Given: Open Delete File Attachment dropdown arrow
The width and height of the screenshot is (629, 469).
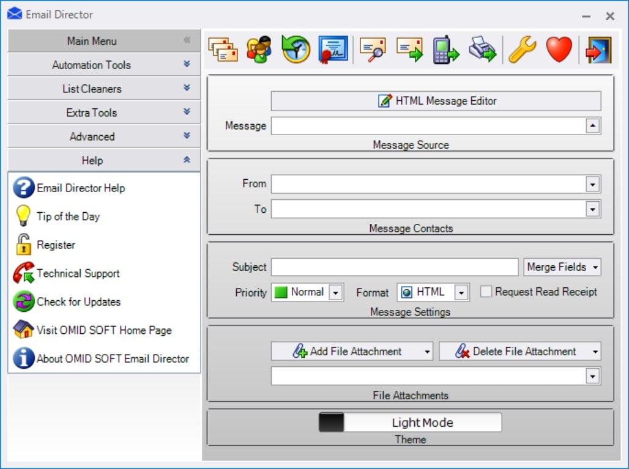Looking at the screenshot, I should point(595,352).
